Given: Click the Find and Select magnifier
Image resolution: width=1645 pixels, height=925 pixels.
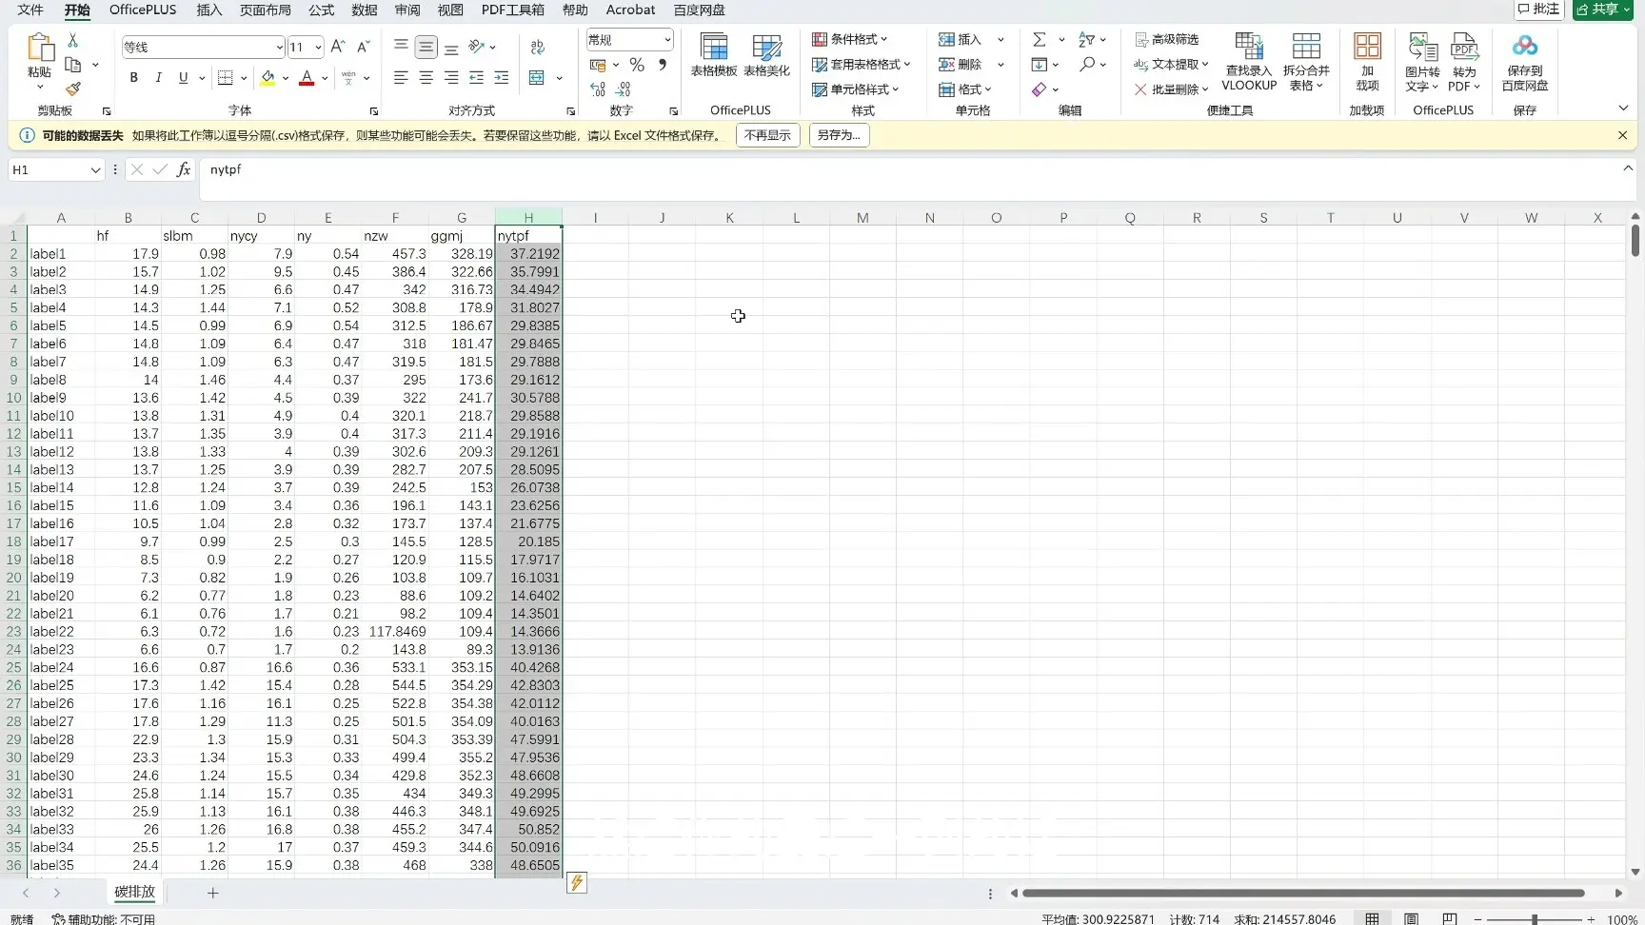Looking at the screenshot, I should (x=1086, y=64).
